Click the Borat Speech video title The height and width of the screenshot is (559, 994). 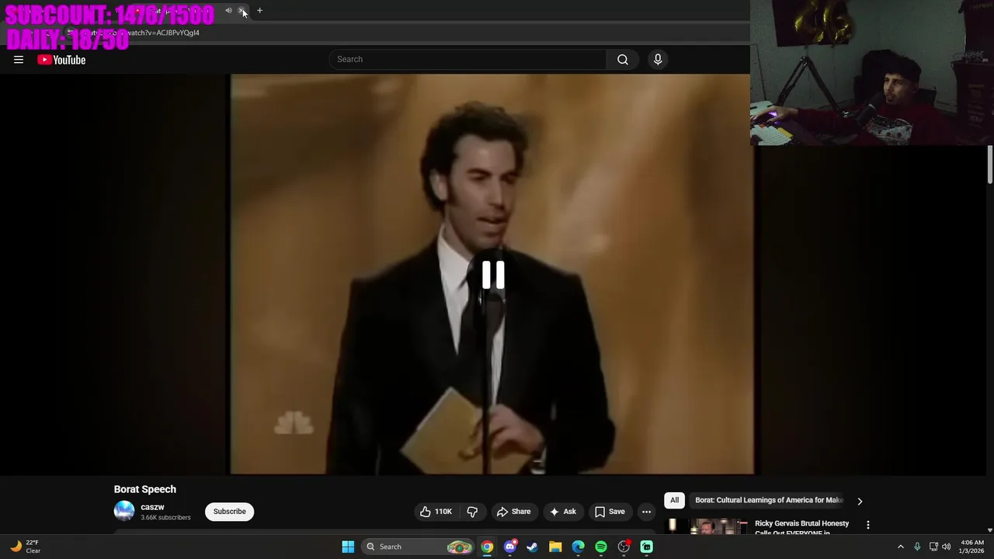click(x=145, y=489)
